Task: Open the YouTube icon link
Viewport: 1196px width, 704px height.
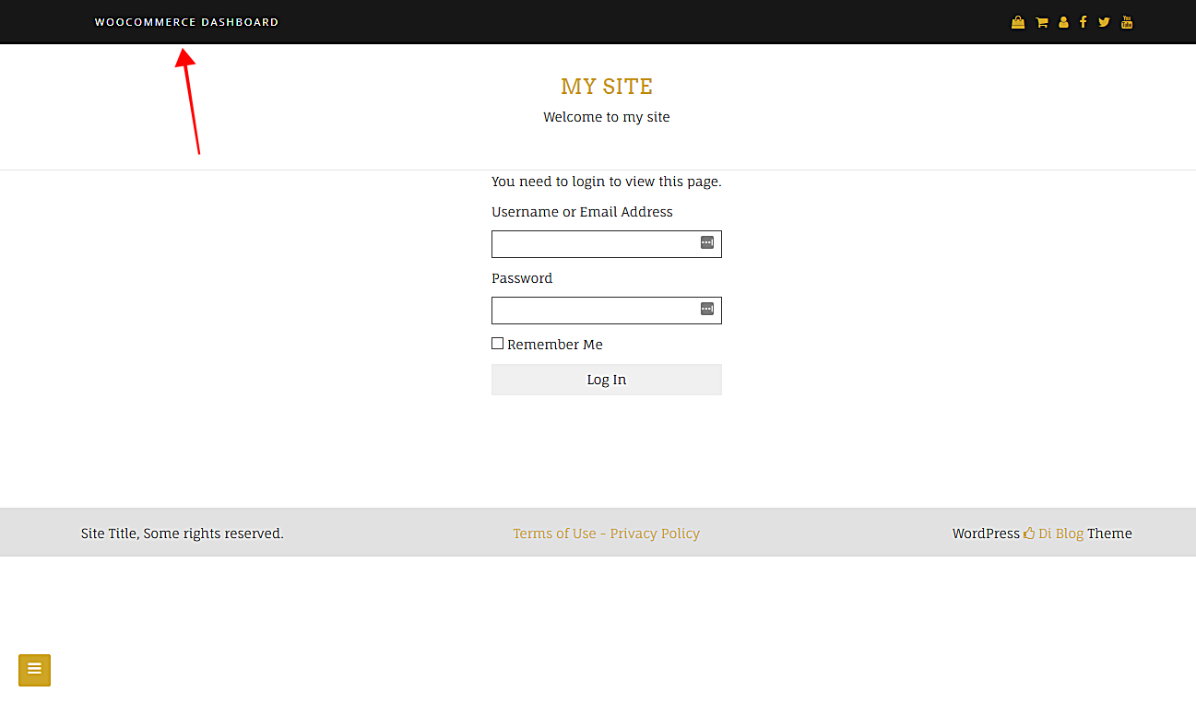Action: [x=1127, y=22]
